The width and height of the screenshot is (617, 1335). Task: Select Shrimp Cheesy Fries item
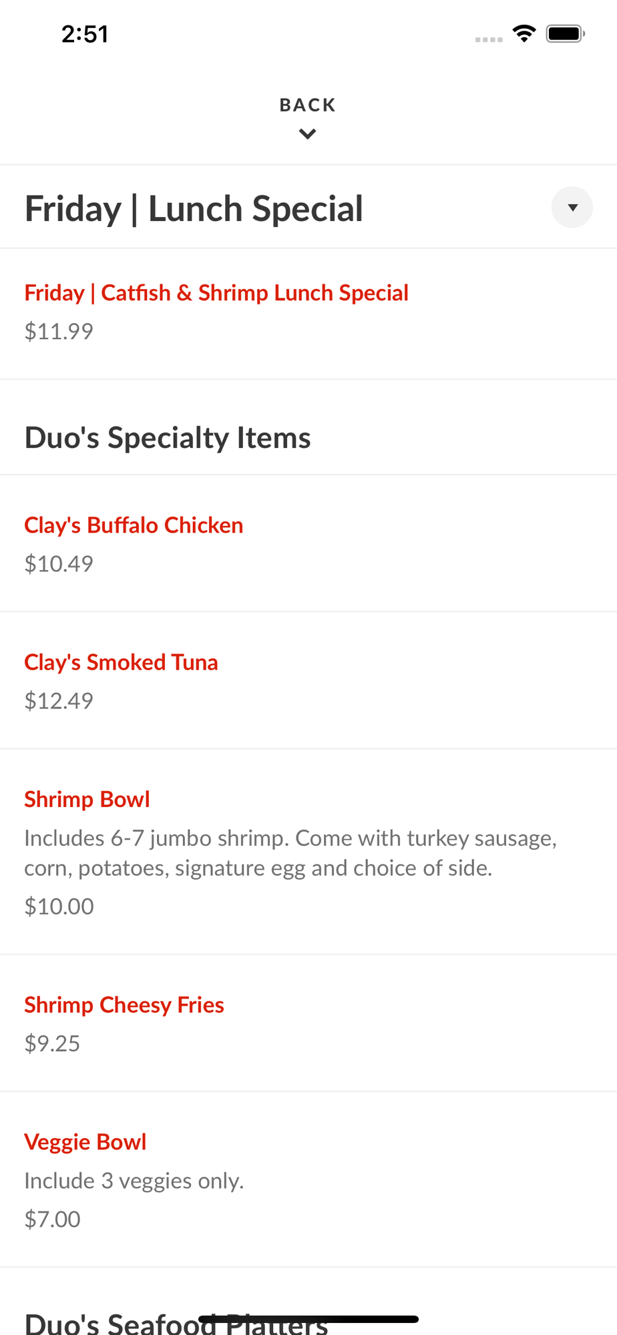click(x=124, y=1005)
